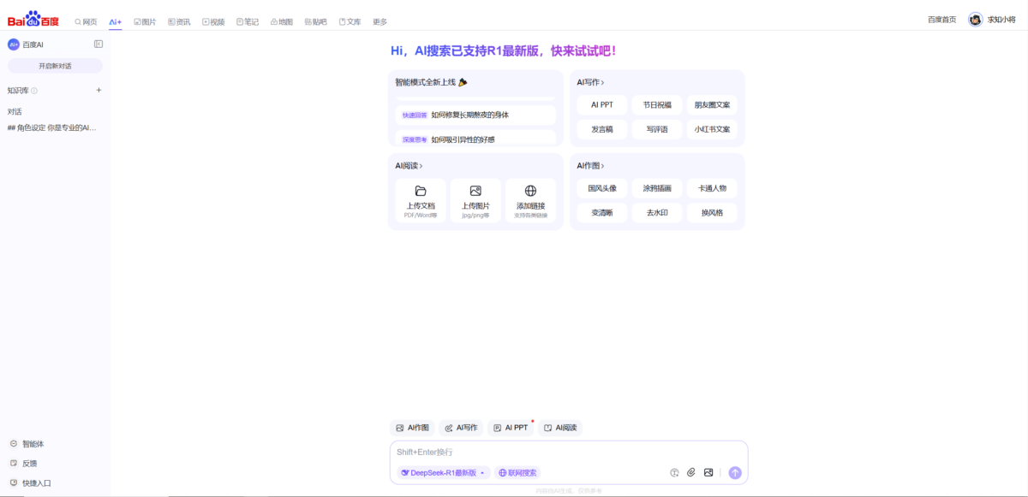Click the AI阅读 chip above input box

(x=560, y=428)
